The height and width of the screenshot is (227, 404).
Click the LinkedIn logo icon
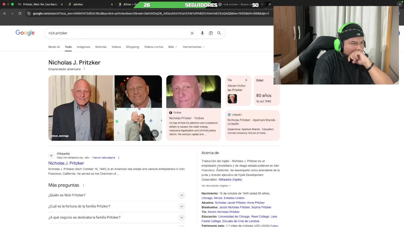tap(229, 115)
